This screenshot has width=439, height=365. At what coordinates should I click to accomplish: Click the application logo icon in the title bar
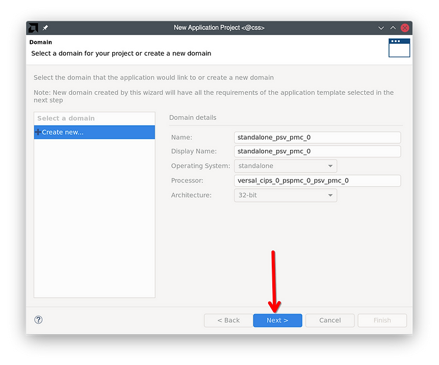tap(33, 28)
